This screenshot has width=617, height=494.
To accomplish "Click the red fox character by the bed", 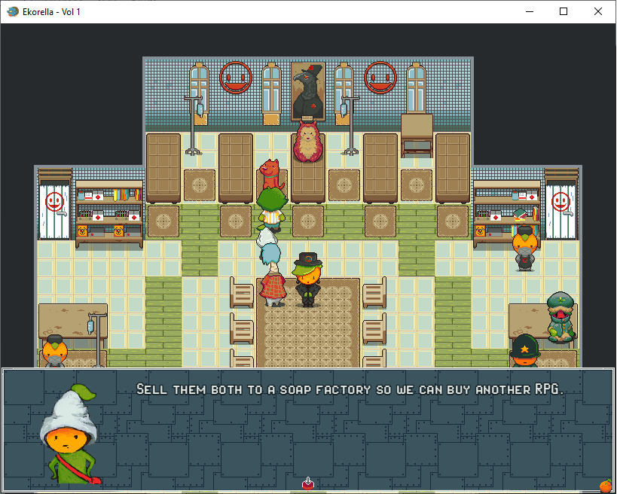I will pyautogui.click(x=271, y=174).
